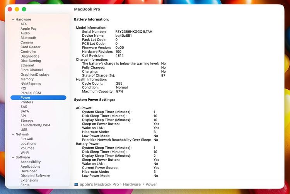Open the Wi-Fi entry
Image resolution: width=290 pixels, height=194 pixels.
click(25, 153)
